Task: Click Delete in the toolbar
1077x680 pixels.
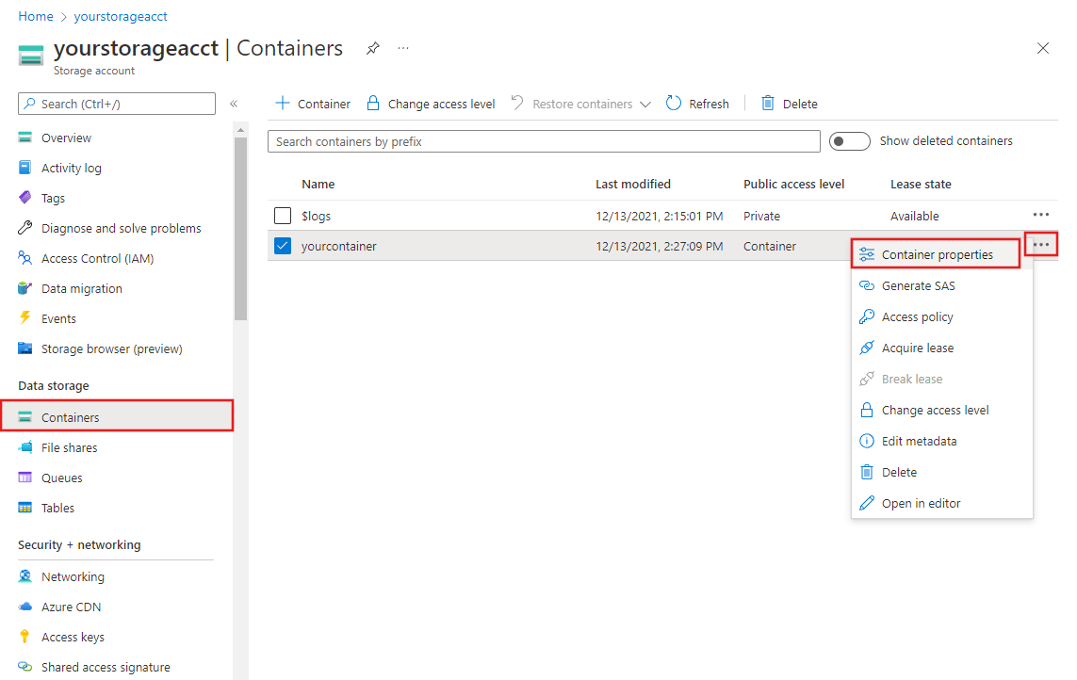Action: coord(790,104)
